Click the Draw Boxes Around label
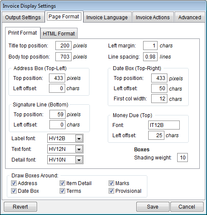The height and width of the screenshot is (215, 207). 35,176
